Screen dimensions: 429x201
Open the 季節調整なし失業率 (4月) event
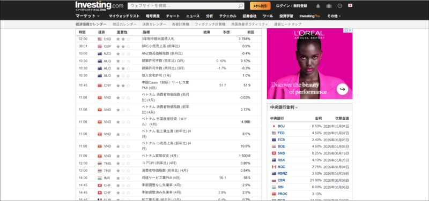[161, 185]
